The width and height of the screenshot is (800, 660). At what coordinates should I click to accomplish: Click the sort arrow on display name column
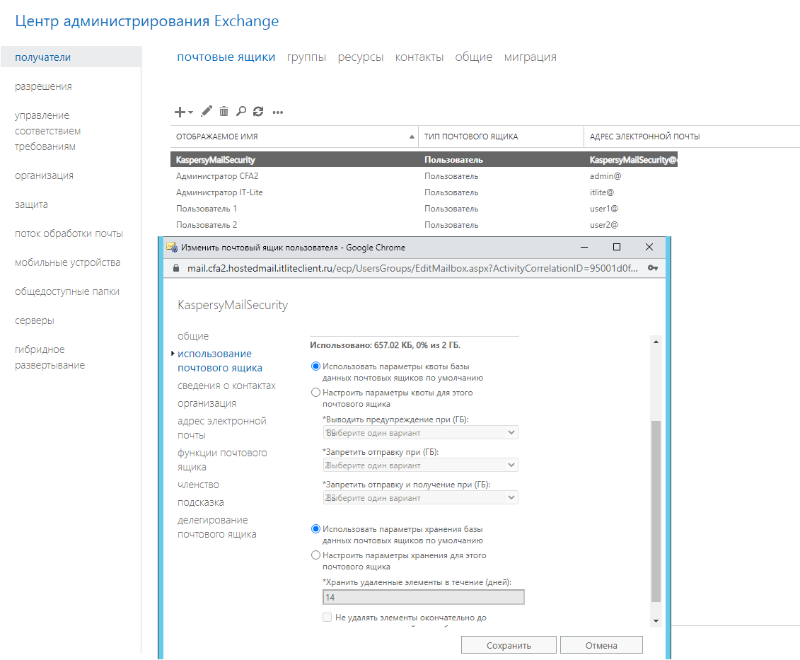tap(412, 137)
